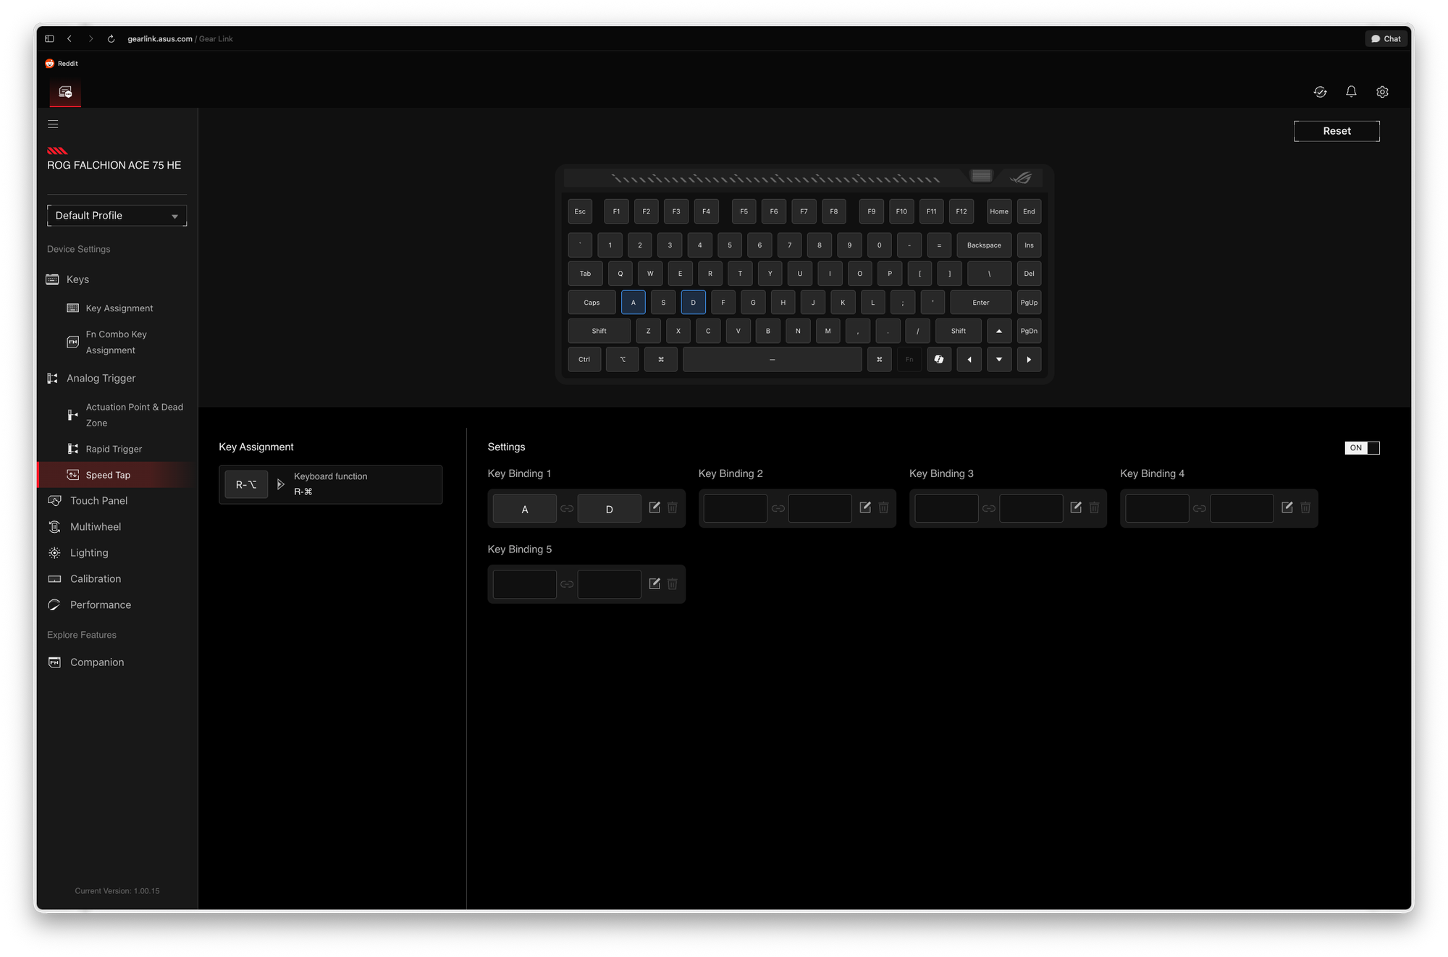Expand the R-Option key assignment entry
The width and height of the screenshot is (1448, 957).
point(281,484)
